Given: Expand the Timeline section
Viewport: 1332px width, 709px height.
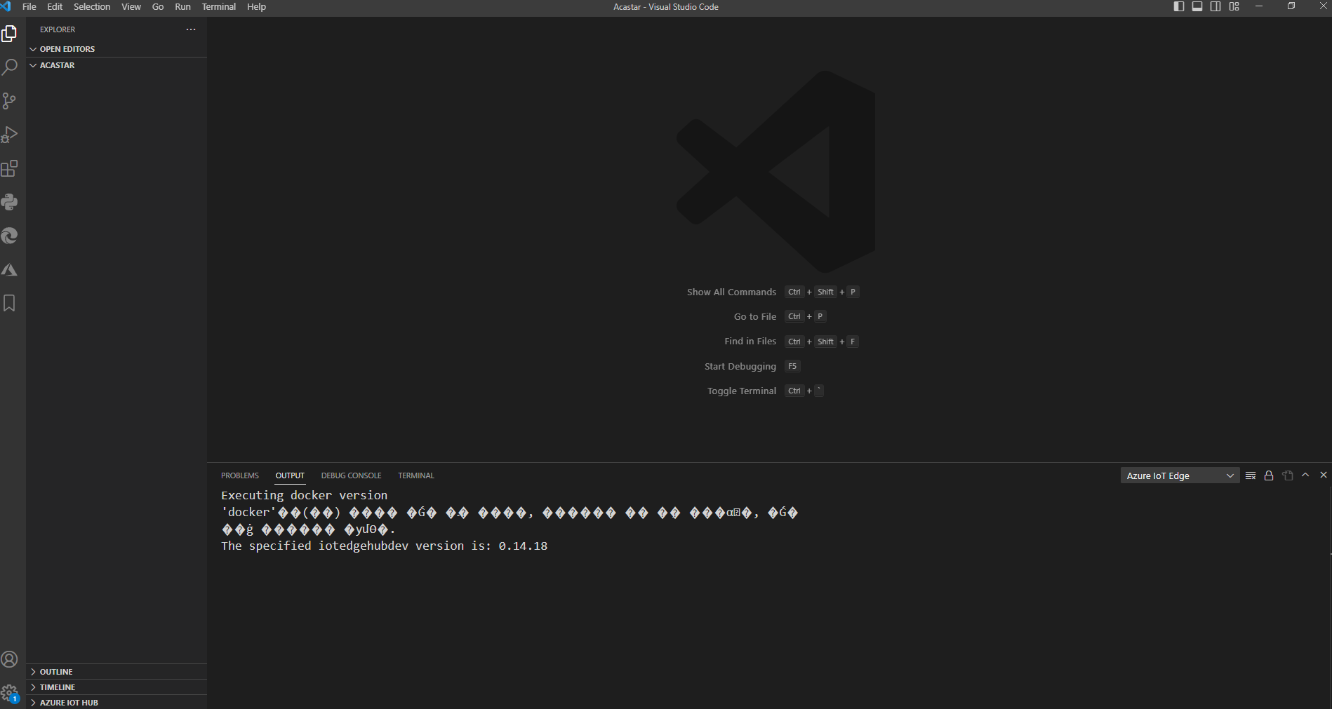Looking at the screenshot, I should click(x=116, y=687).
